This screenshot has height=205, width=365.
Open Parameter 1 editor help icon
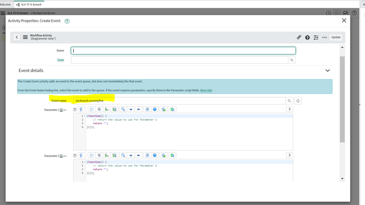click(75, 109)
